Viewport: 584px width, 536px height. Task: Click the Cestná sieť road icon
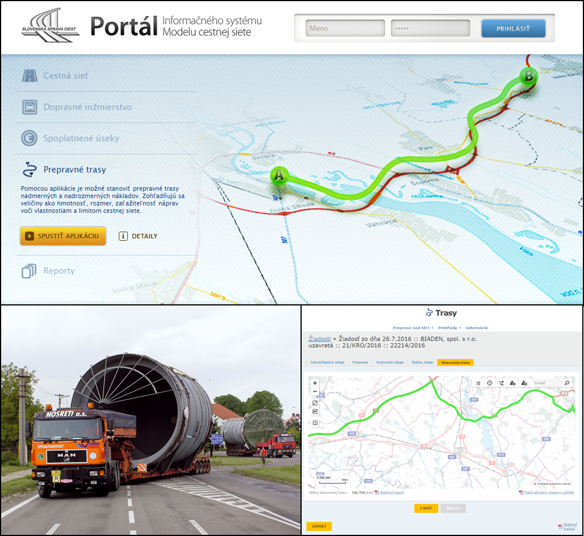pyautogui.click(x=30, y=76)
